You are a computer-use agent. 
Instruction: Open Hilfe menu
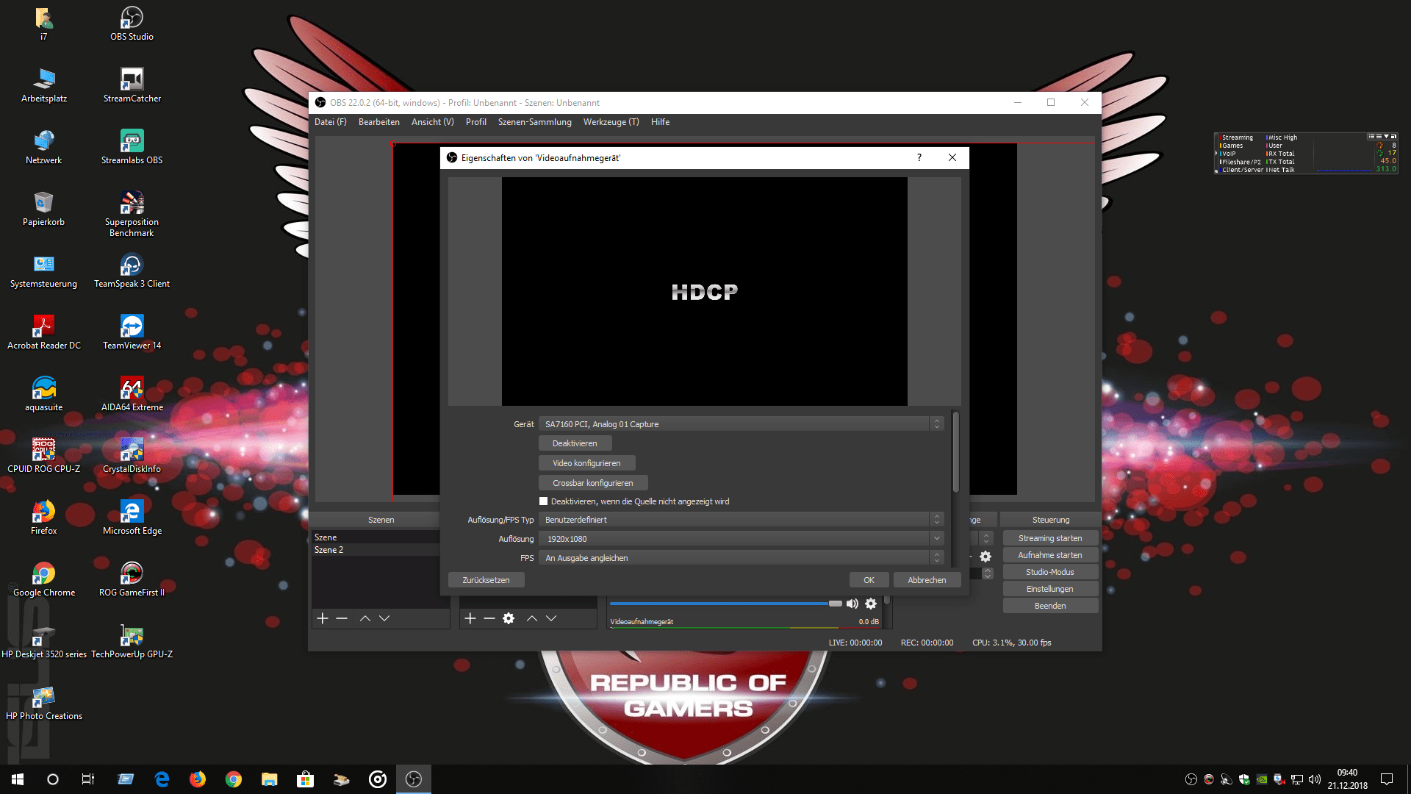[660, 122]
